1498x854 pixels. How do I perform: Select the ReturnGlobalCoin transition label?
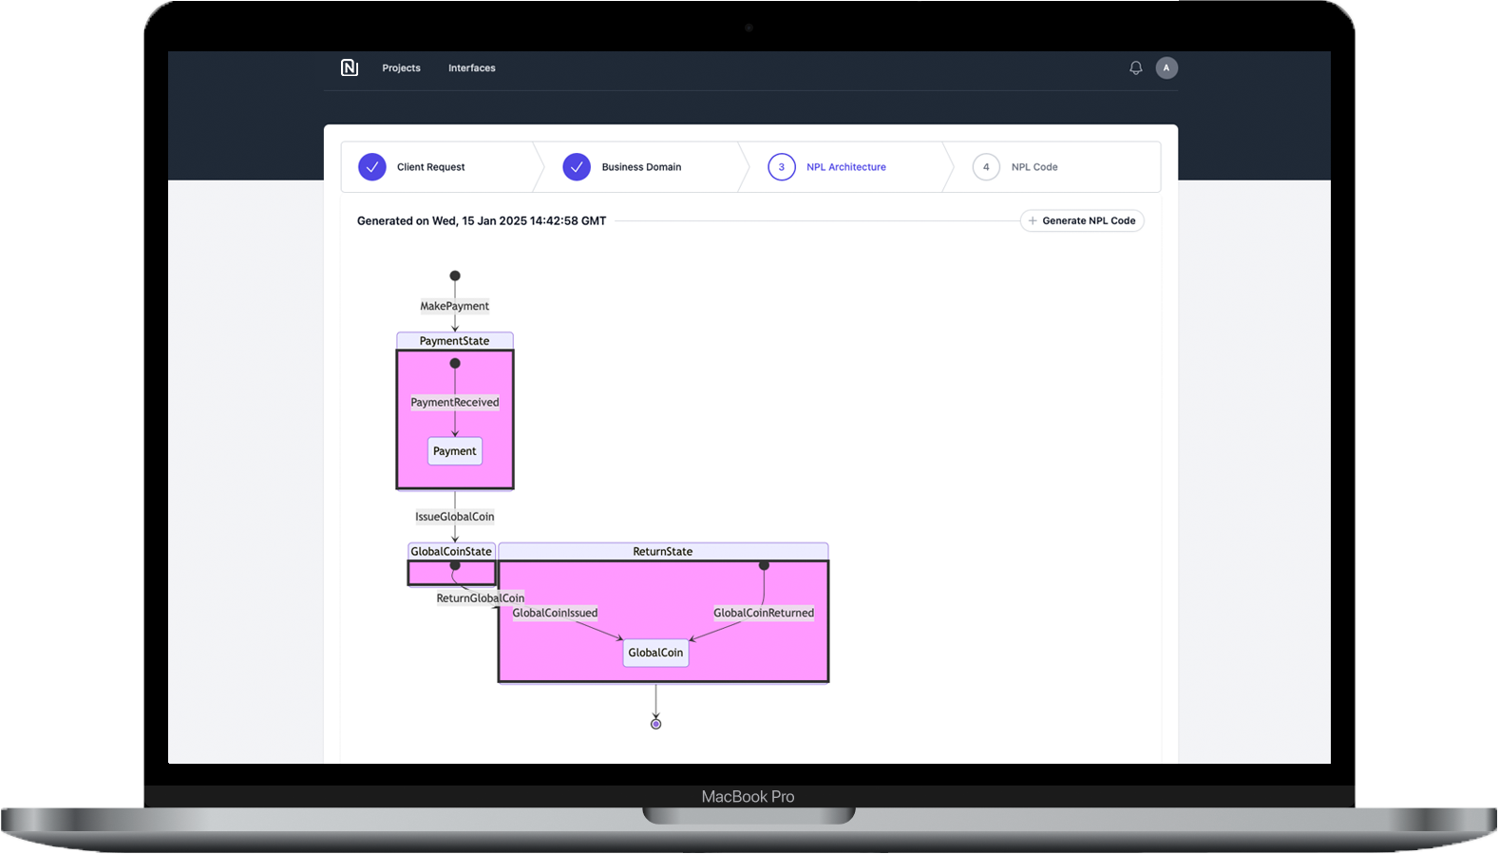481,598
